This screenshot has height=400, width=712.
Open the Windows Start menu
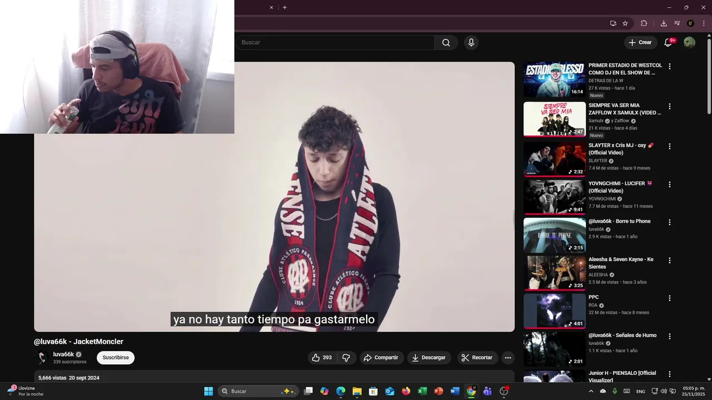click(209, 391)
